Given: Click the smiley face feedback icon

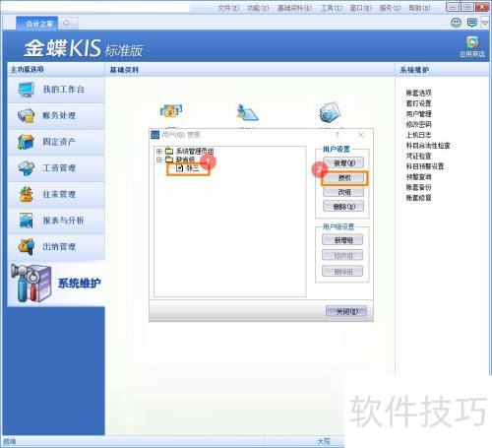Looking at the screenshot, I should coord(456,23).
